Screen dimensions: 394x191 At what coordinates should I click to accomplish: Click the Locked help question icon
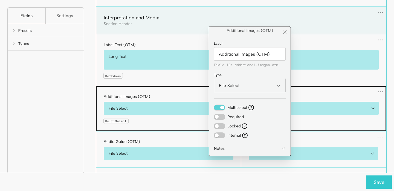(x=245, y=126)
